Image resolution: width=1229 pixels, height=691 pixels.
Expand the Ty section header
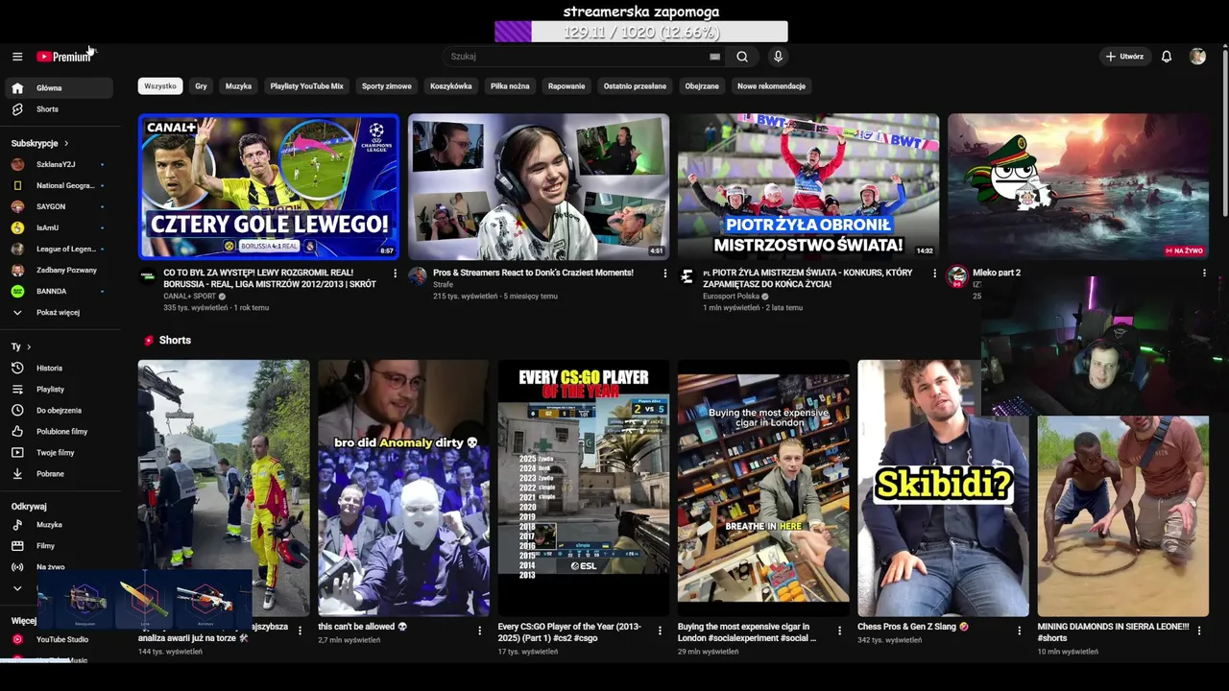21,346
